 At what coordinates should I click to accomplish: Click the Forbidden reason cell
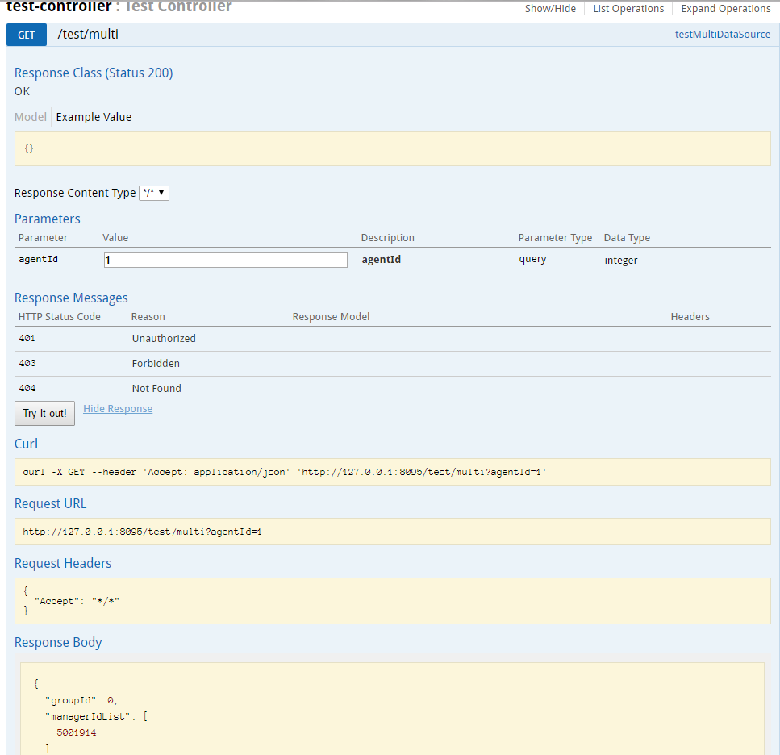coord(156,363)
